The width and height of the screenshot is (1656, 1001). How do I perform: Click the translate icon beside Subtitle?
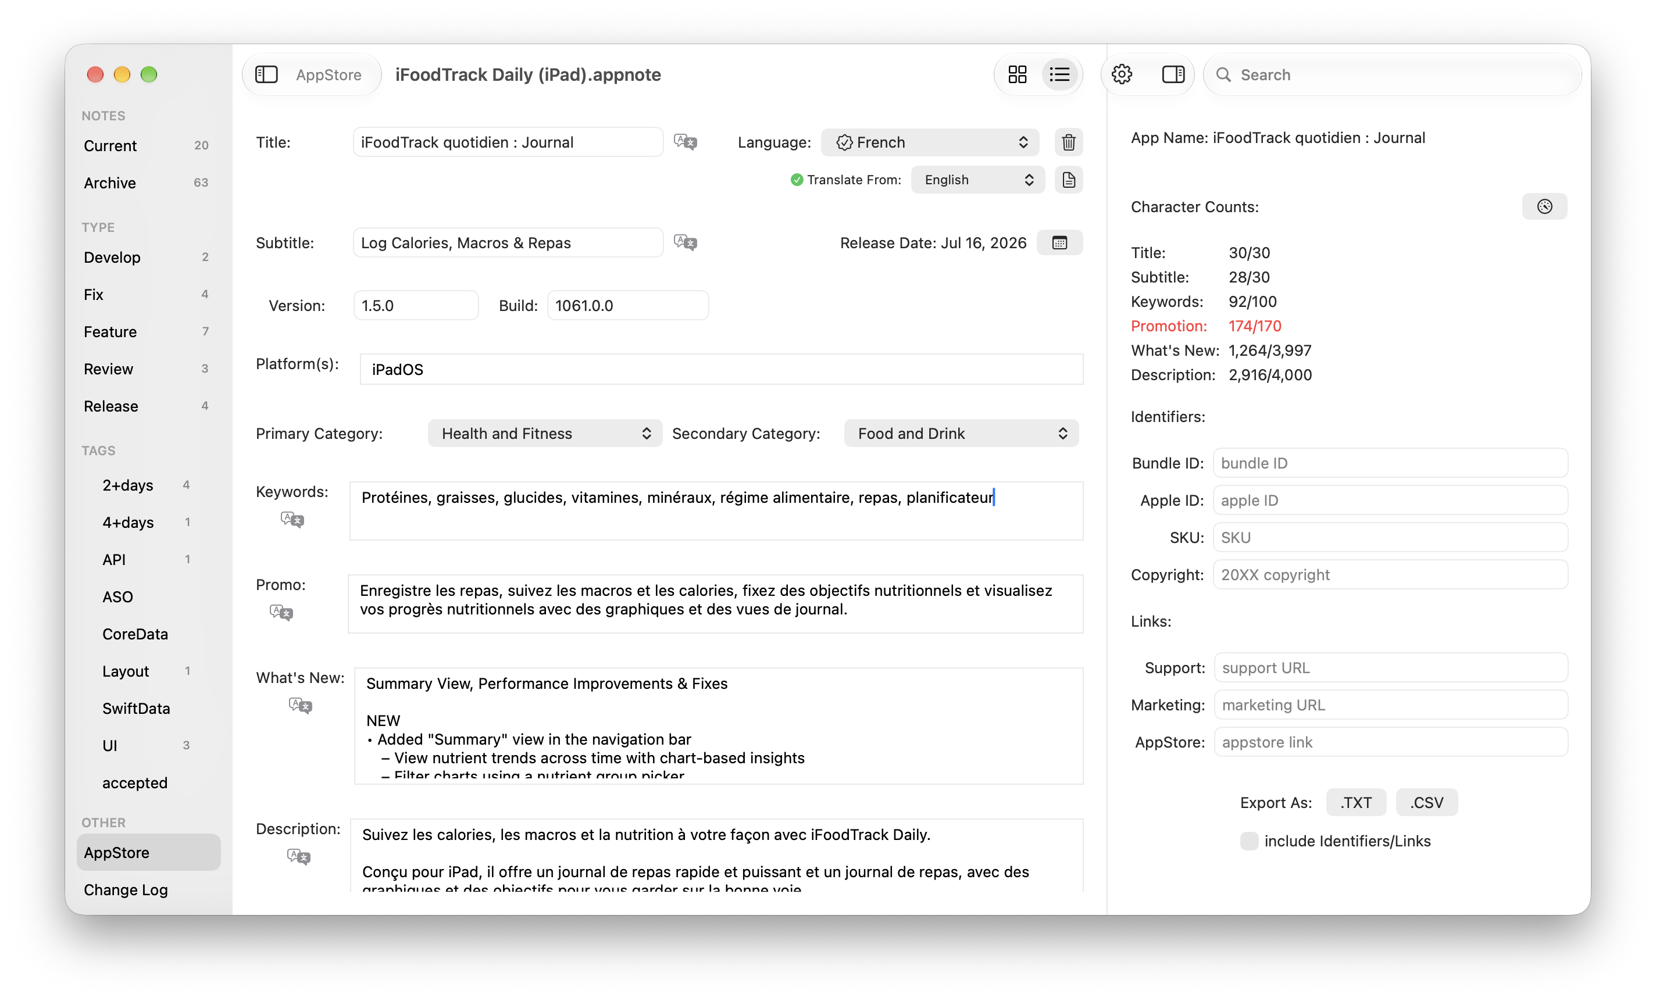[686, 242]
